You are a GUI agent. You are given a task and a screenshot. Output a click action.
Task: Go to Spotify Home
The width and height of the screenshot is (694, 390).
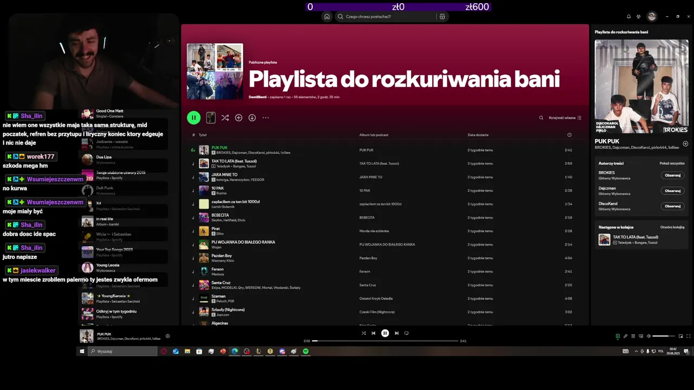(327, 17)
